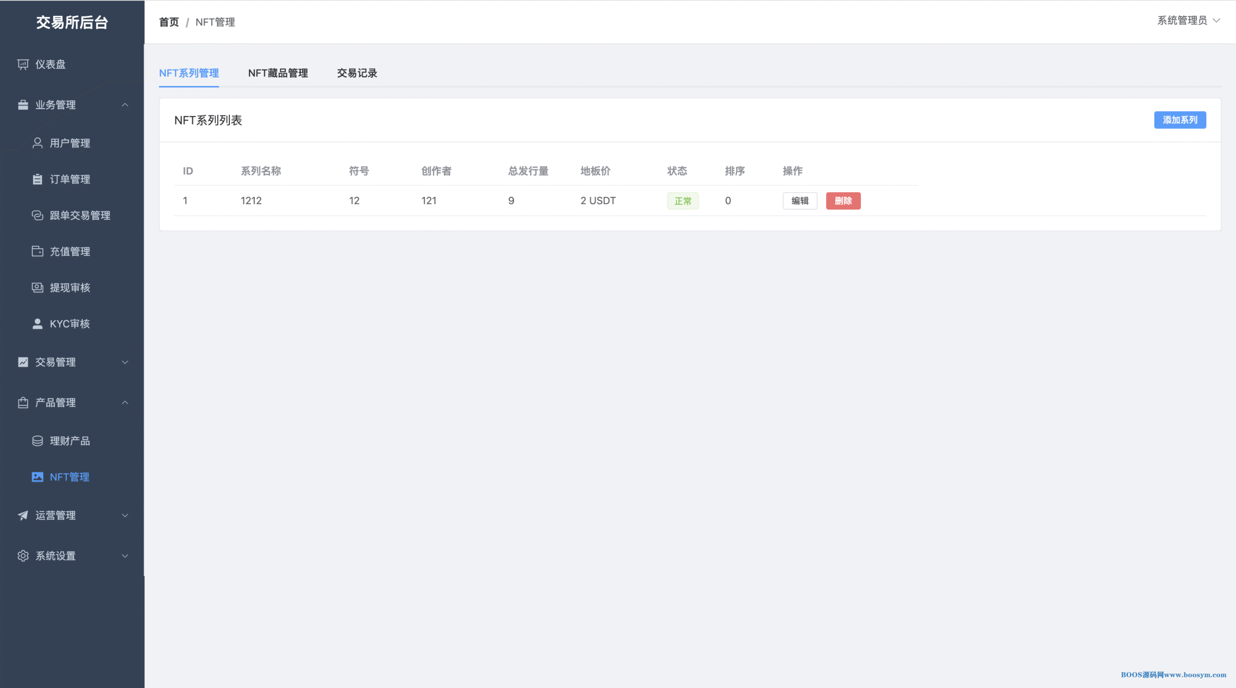Image resolution: width=1236 pixels, height=688 pixels.
Task: Click the dashboard monitor icon in sidebar
Action: 23,64
